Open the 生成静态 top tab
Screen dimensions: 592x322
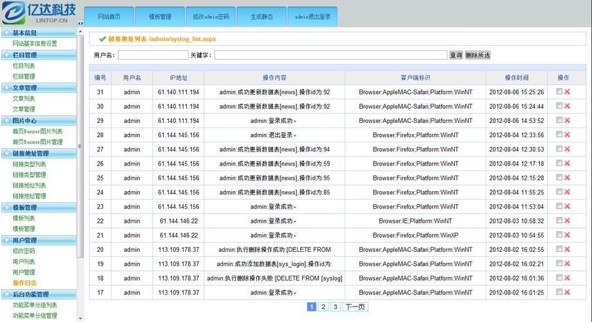262,17
